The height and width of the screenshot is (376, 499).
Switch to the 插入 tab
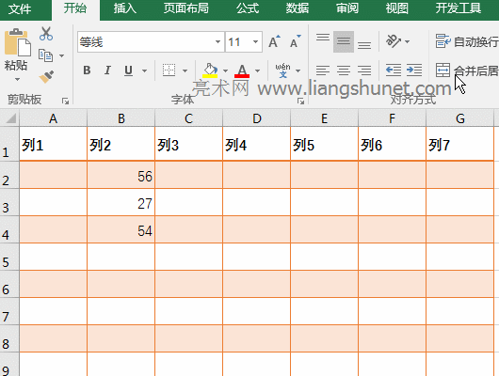coord(124,8)
